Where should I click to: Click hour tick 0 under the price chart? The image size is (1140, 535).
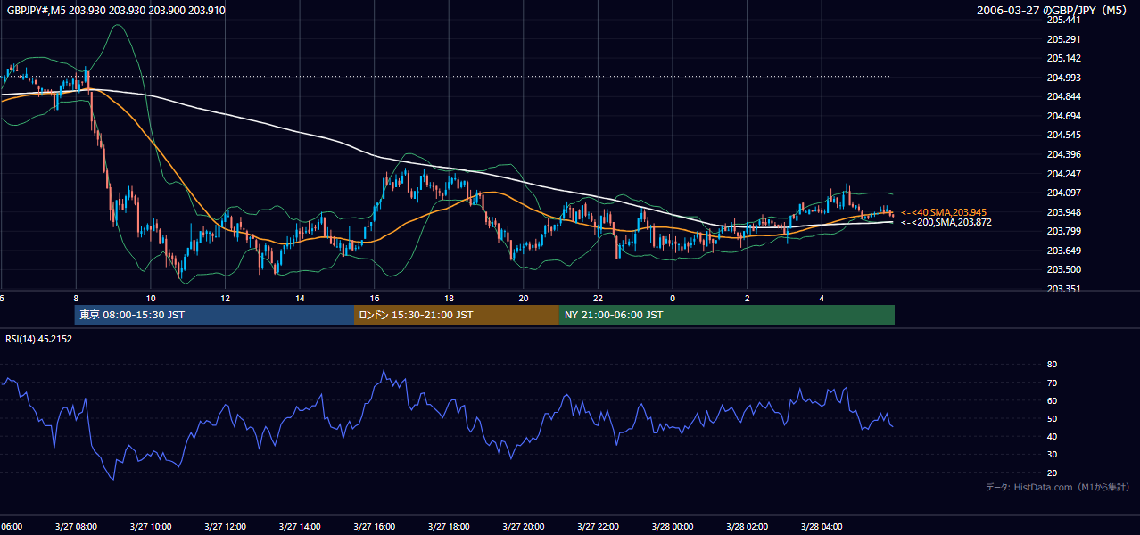[673, 298]
